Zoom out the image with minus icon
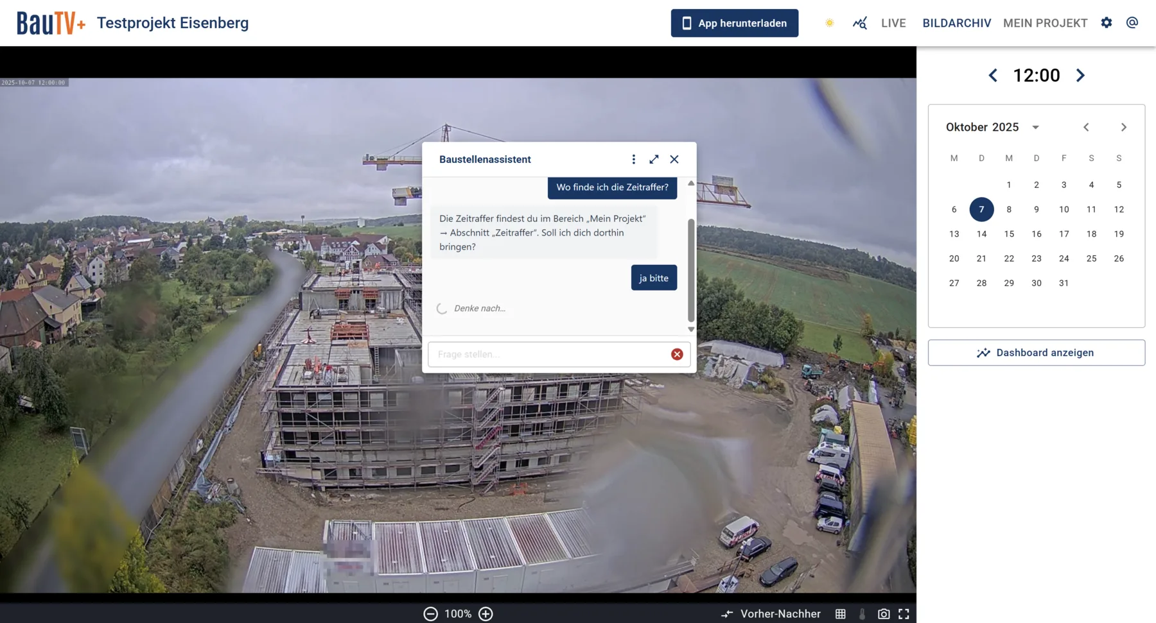 tap(430, 614)
